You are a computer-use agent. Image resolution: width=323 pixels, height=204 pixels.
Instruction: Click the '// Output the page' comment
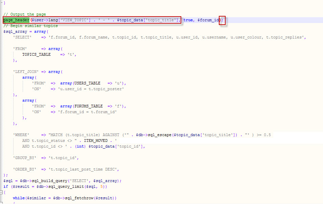point(24,14)
